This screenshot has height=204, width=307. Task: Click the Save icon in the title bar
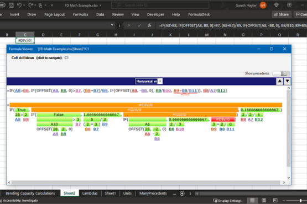[11, 6]
